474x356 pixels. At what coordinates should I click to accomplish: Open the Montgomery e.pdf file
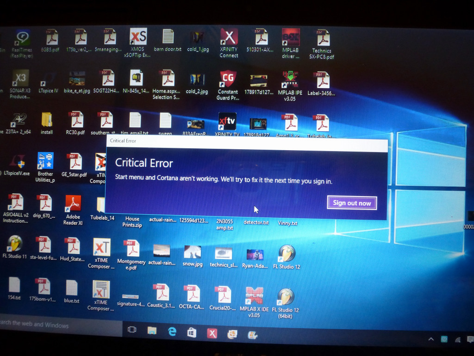coord(131,255)
